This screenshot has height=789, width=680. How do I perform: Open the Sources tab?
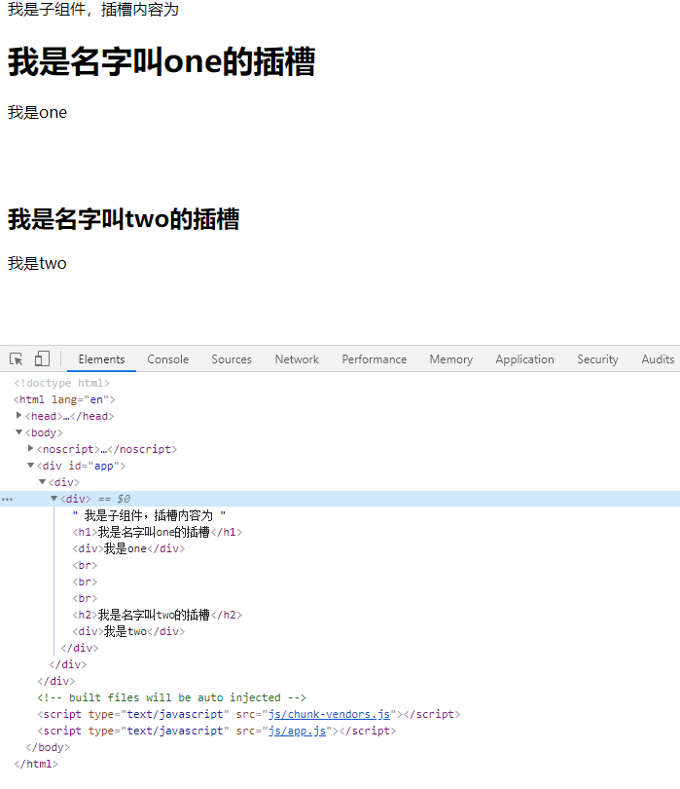point(232,359)
